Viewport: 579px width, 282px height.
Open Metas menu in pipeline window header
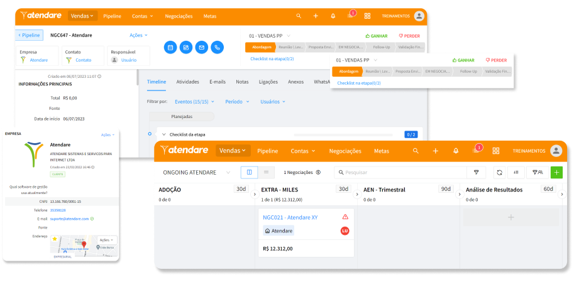pyautogui.click(x=382, y=151)
